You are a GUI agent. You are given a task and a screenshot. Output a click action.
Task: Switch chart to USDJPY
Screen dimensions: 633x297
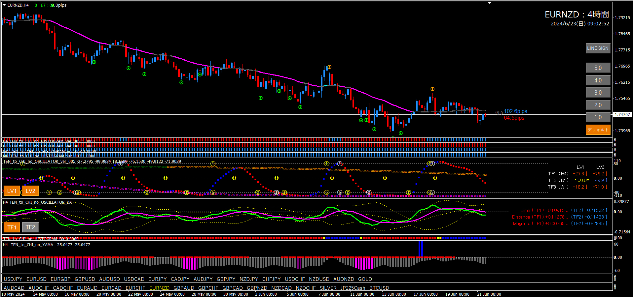[13, 279]
